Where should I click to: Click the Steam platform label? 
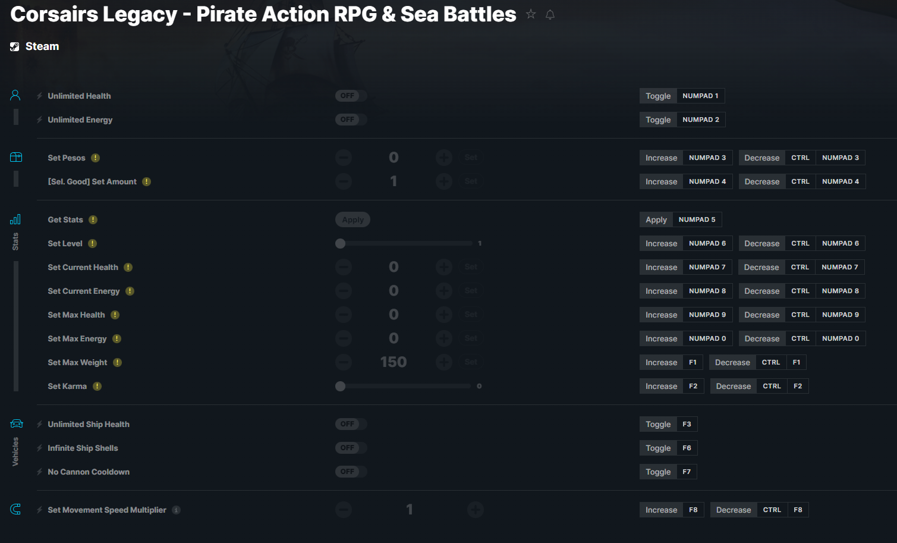[x=42, y=46]
